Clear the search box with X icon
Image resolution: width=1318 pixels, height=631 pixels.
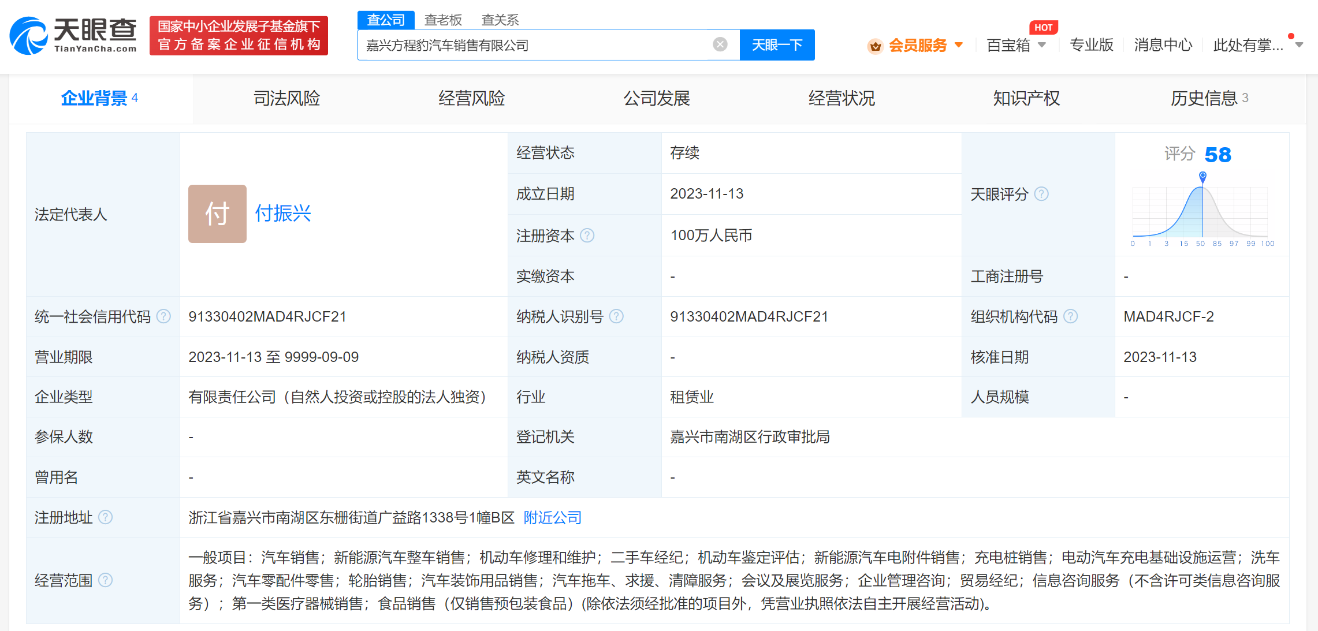click(720, 44)
